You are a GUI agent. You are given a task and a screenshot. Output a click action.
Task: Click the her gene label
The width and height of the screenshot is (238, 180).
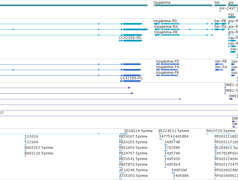coord(217,3)
